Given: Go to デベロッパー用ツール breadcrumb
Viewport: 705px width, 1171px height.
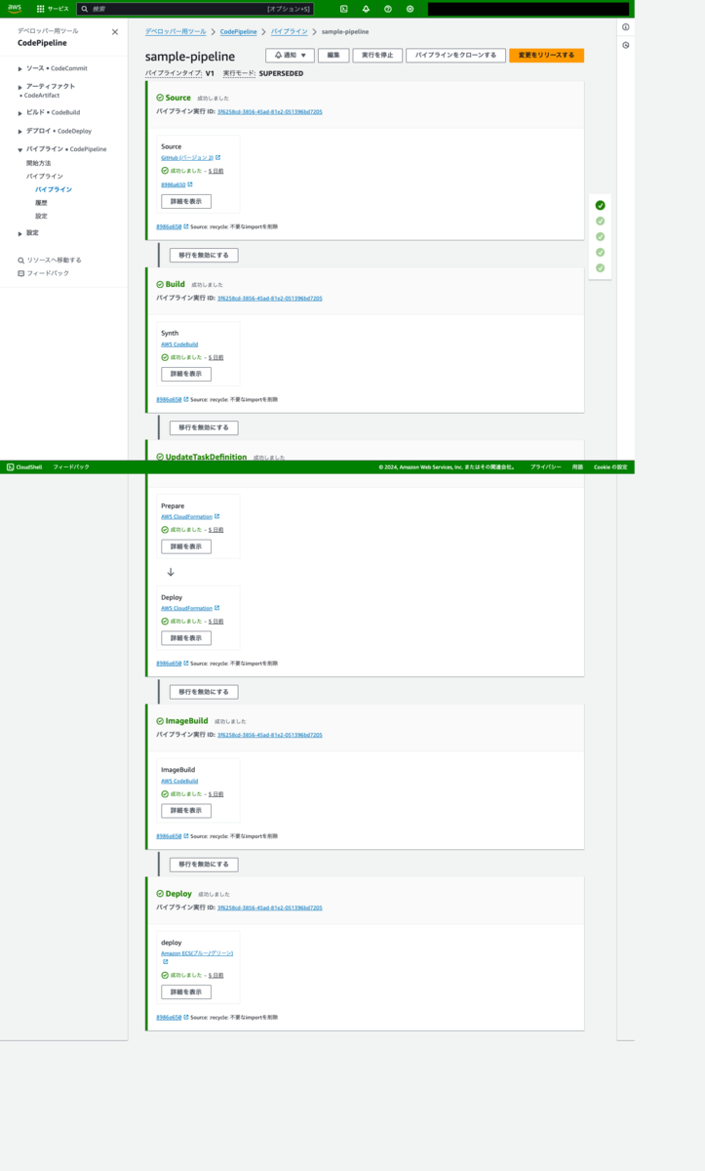Looking at the screenshot, I should pyautogui.click(x=176, y=32).
